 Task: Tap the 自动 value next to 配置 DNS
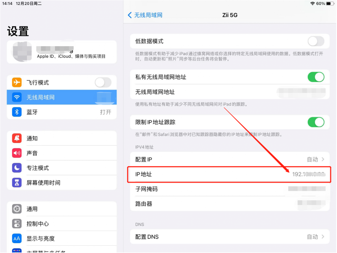pos(312,237)
